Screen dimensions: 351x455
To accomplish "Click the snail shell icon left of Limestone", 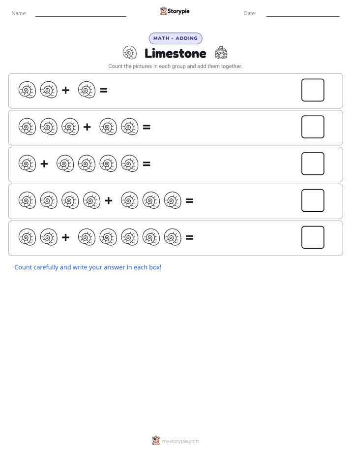I will tap(129, 53).
